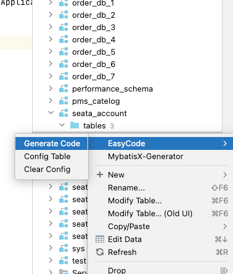233x274 pixels.
Task: Open the New submenu
Action: 160,175
